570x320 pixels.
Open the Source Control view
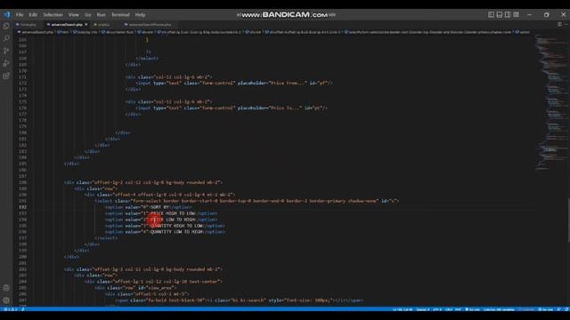coord(6,51)
